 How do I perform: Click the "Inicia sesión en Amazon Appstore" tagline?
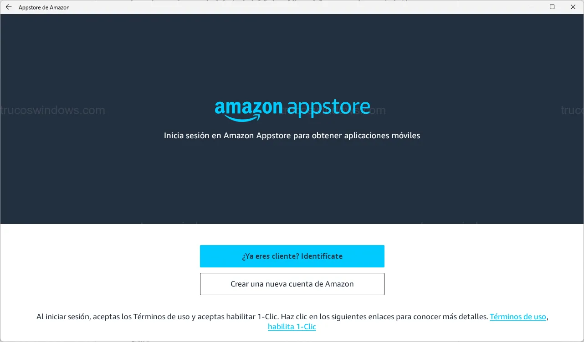292,136
